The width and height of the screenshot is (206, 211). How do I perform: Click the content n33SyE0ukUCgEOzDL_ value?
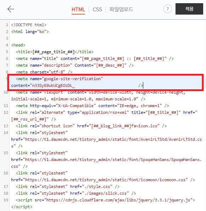point(54,85)
